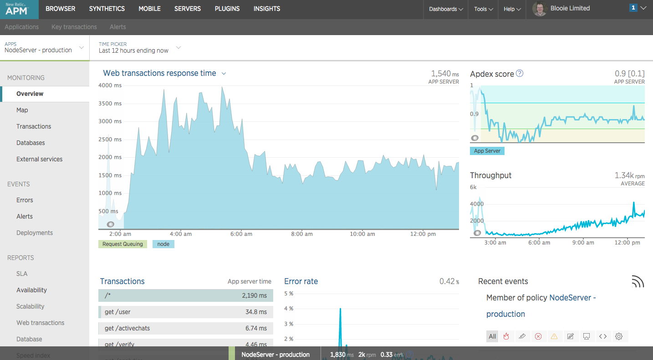The width and height of the screenshot is (653, 360).
Task: Go to the SYNTHETICS product tab
Action: [107, 9]
